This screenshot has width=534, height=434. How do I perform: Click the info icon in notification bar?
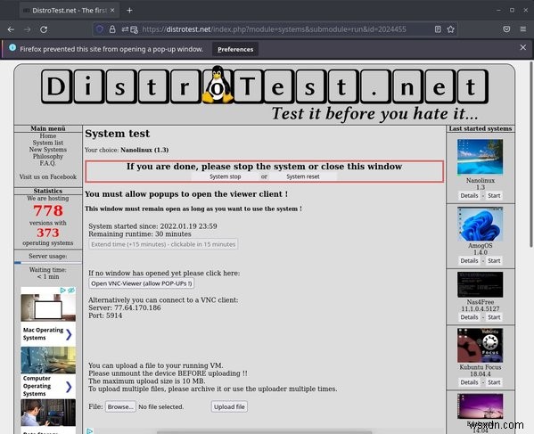click(x=12, y=47)
